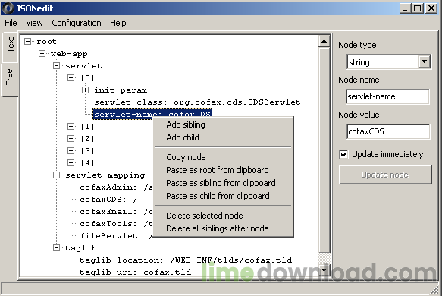Click the Update node button
Image resolution: width=442 pixels, height=296 pixels.
(x=385, y=175)
